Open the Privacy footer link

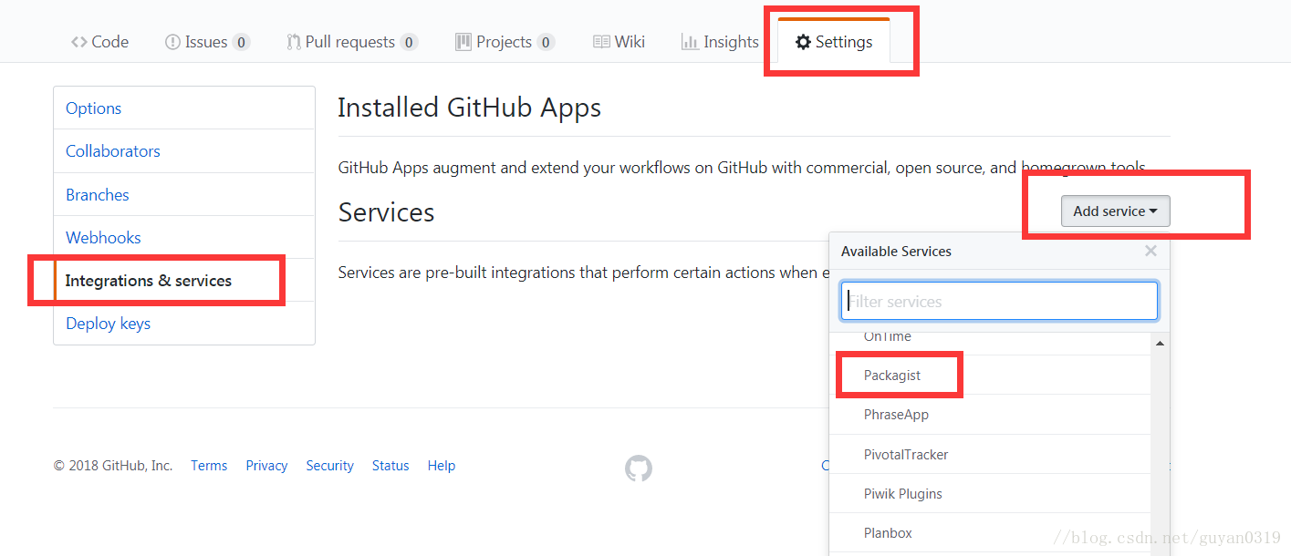pyautogui.click(x=266, y=465)
